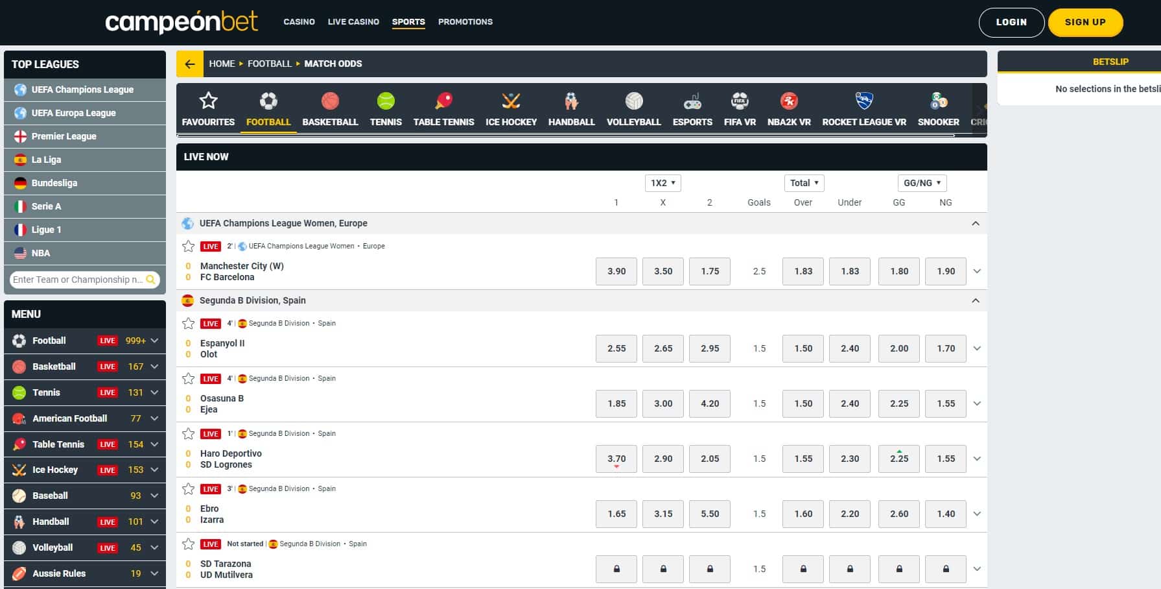Viewport: 1161px width, 589px height.
Task: Select Ice Hockey crossed sticks icon
Action: coord(511,101)
